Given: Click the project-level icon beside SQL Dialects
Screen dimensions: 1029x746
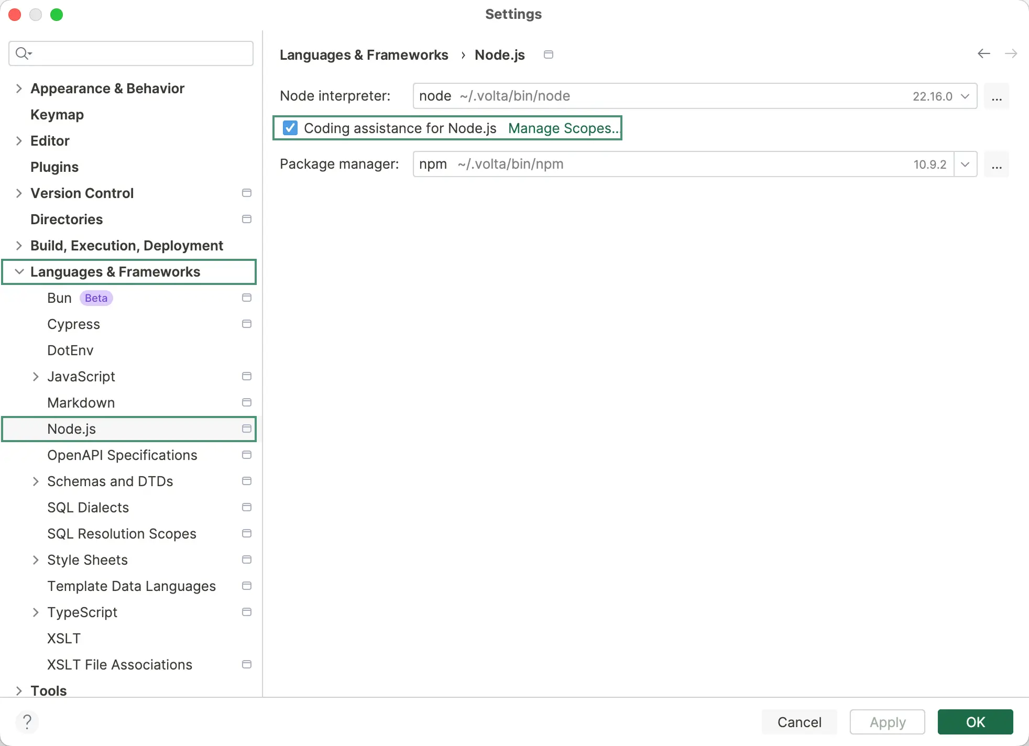Looking at the screenshot, I should (x=247, y=507).
